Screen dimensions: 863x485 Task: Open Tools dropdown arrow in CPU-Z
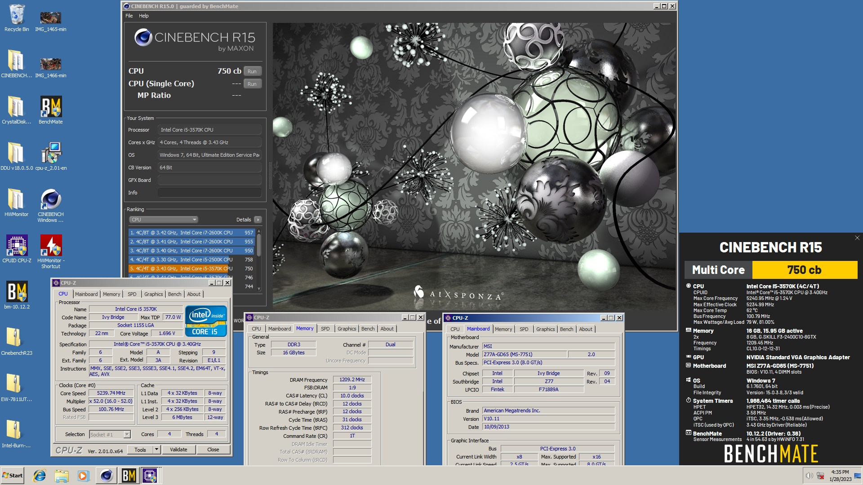coord(156,450)
